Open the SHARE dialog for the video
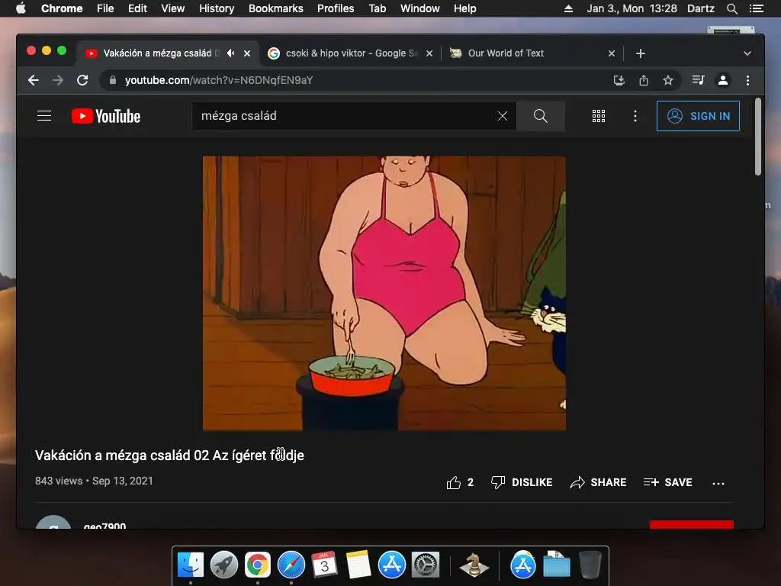 tap(598, 482)
